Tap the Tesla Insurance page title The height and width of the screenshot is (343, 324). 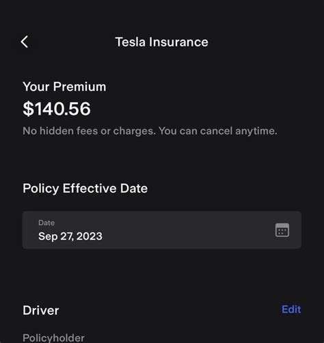pyautogui.click(x=161, y=42)
